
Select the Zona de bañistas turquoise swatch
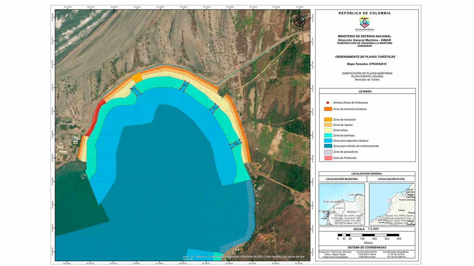pos(328,136)
